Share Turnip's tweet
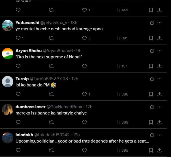Screen dimensions: 171x157 (x=159, y=94)
